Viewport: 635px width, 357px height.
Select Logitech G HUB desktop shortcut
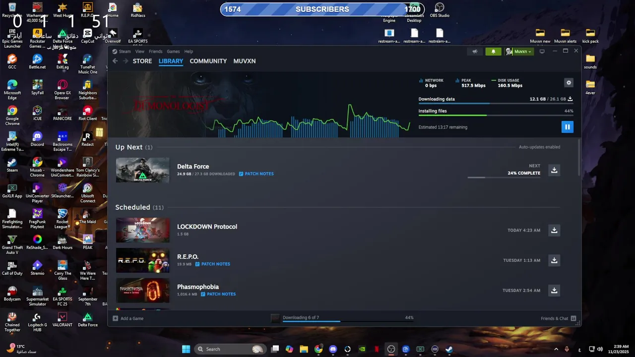(37, 322)
